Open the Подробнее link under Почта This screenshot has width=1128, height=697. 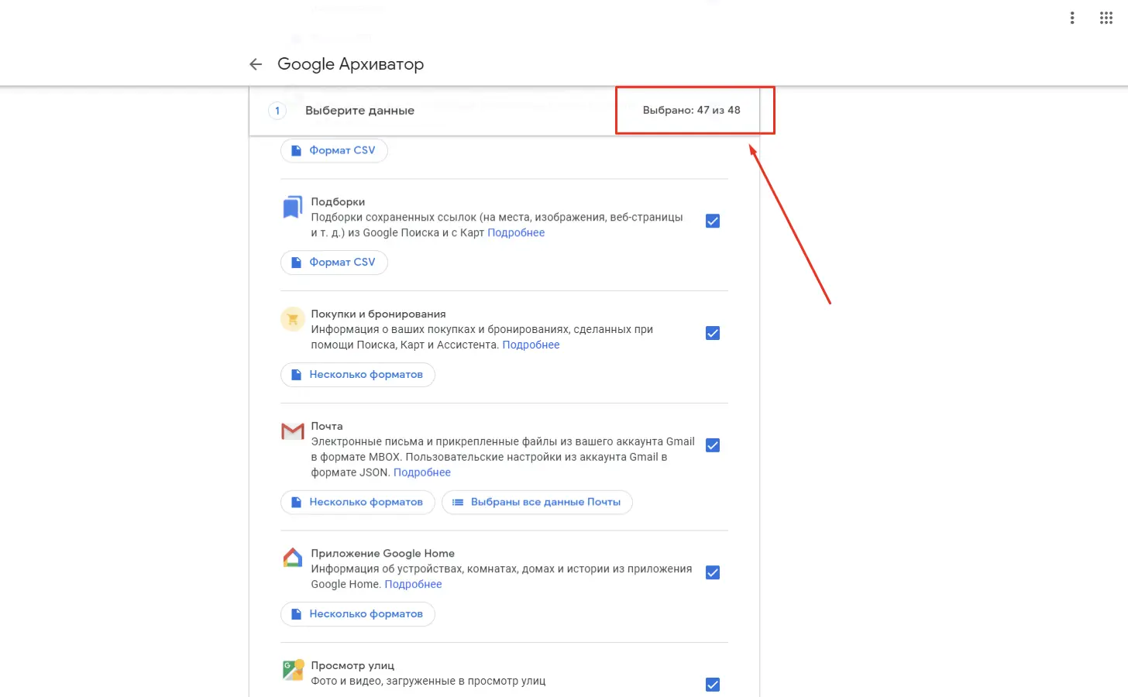[422, 472]
